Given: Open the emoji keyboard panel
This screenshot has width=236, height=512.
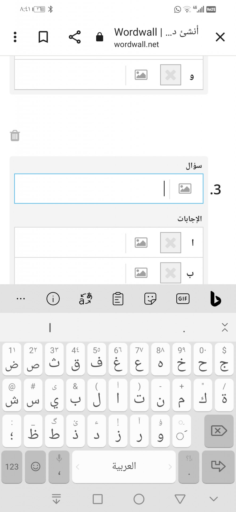Looking at the screenshot, I should (35, 467).
